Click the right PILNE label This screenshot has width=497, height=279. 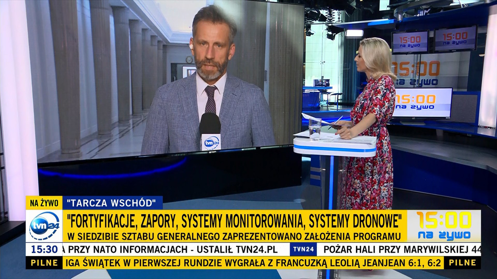[x=462, y=262]
